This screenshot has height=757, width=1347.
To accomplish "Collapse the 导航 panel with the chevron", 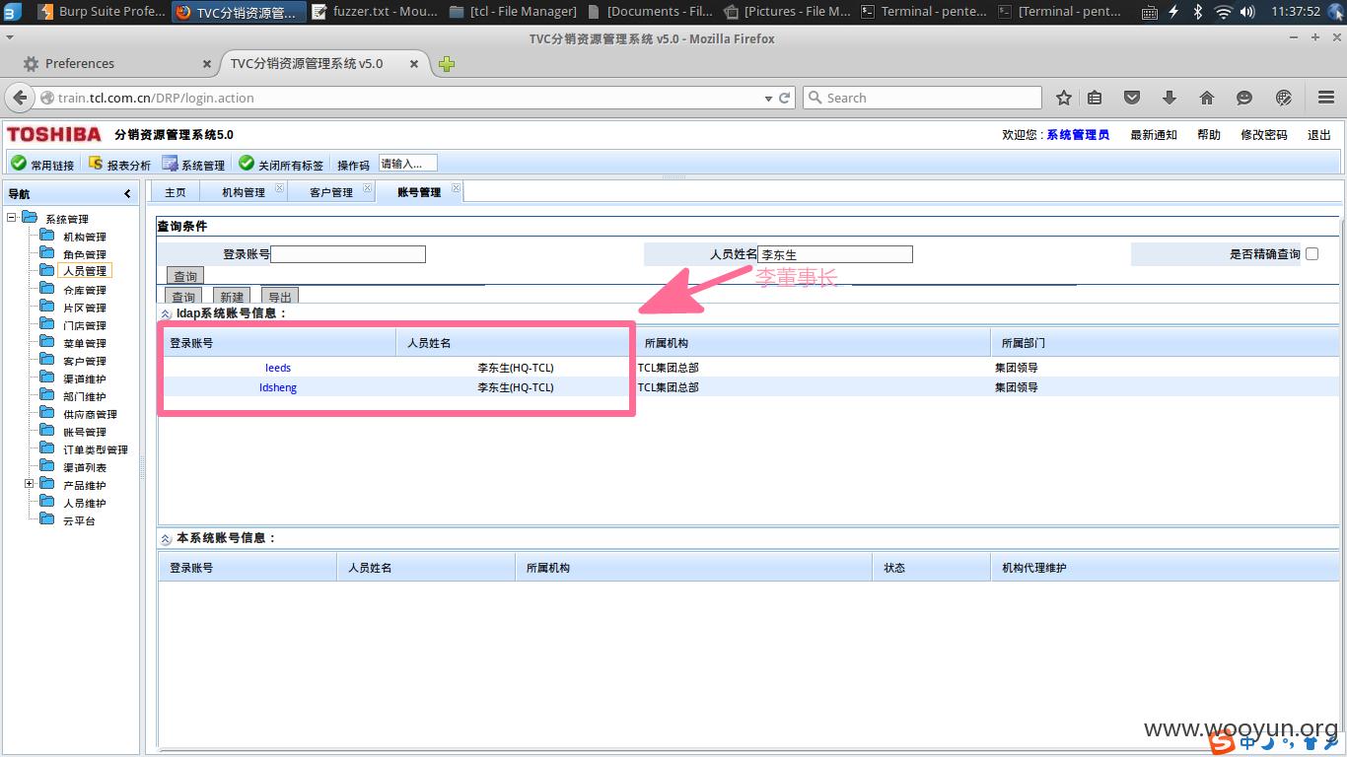I will [x=127, y=193].
